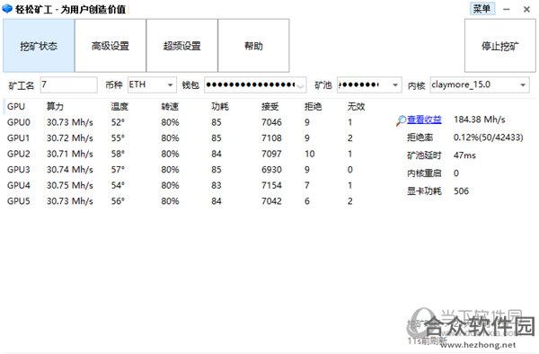Click reject rate value 0.12%(50/42433)

(x=489, y=137)
